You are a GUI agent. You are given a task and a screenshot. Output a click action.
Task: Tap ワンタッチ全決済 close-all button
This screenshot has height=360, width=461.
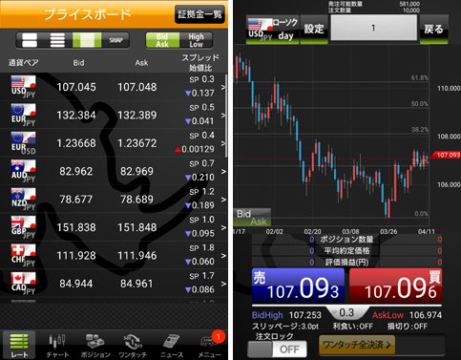coord(357,345)
